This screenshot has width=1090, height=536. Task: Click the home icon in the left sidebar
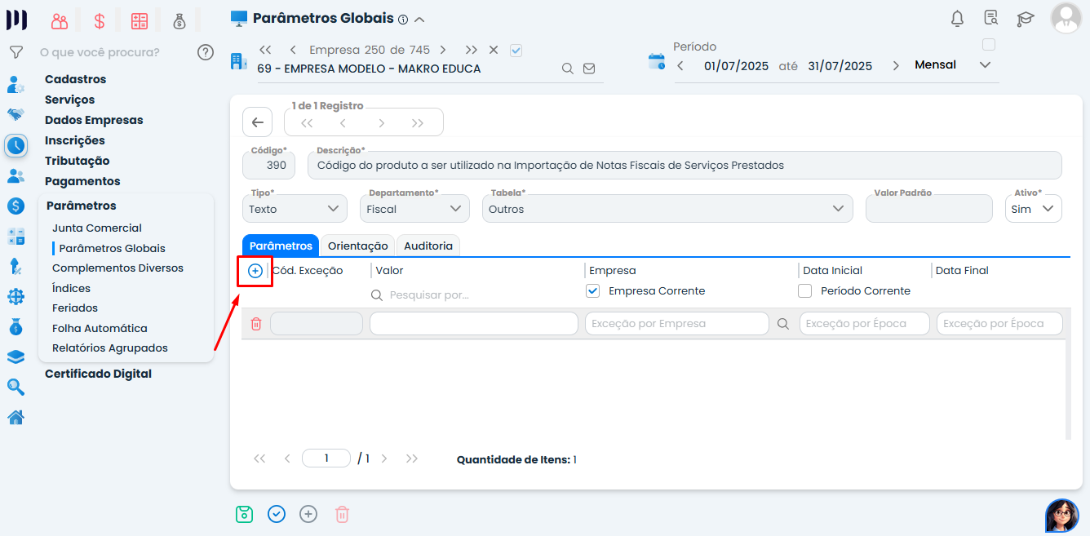point(16,417)
